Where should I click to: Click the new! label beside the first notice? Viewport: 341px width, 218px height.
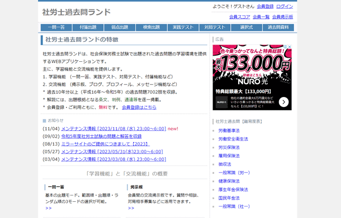click(173, 129)
